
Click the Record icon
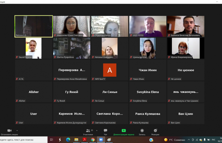(x=142, y=131)
